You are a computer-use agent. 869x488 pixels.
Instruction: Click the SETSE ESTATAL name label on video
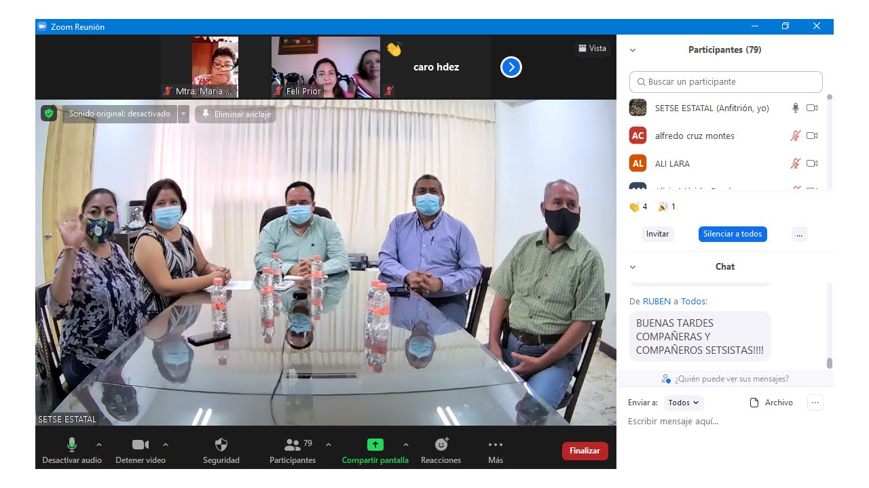point(67,419)
